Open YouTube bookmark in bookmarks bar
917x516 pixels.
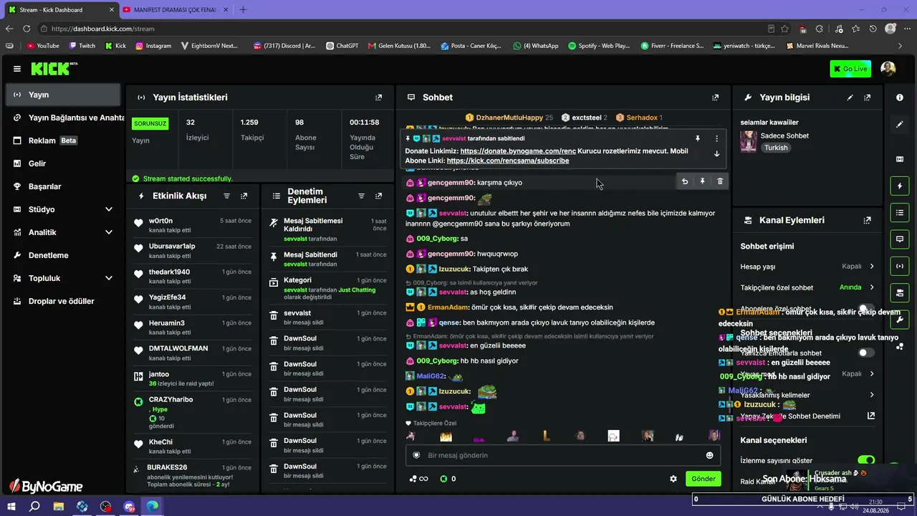point(43,46)
